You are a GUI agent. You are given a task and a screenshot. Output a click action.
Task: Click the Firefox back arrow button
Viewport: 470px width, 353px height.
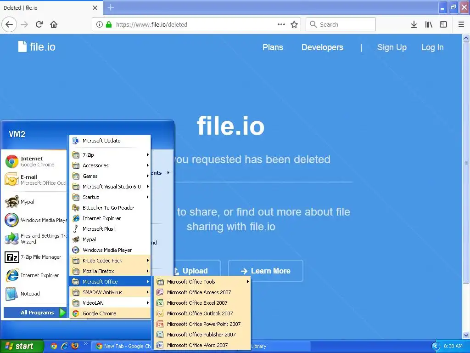(x=9, y=24)
